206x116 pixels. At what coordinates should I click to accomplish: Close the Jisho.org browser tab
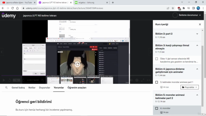(x=107, y=3)
